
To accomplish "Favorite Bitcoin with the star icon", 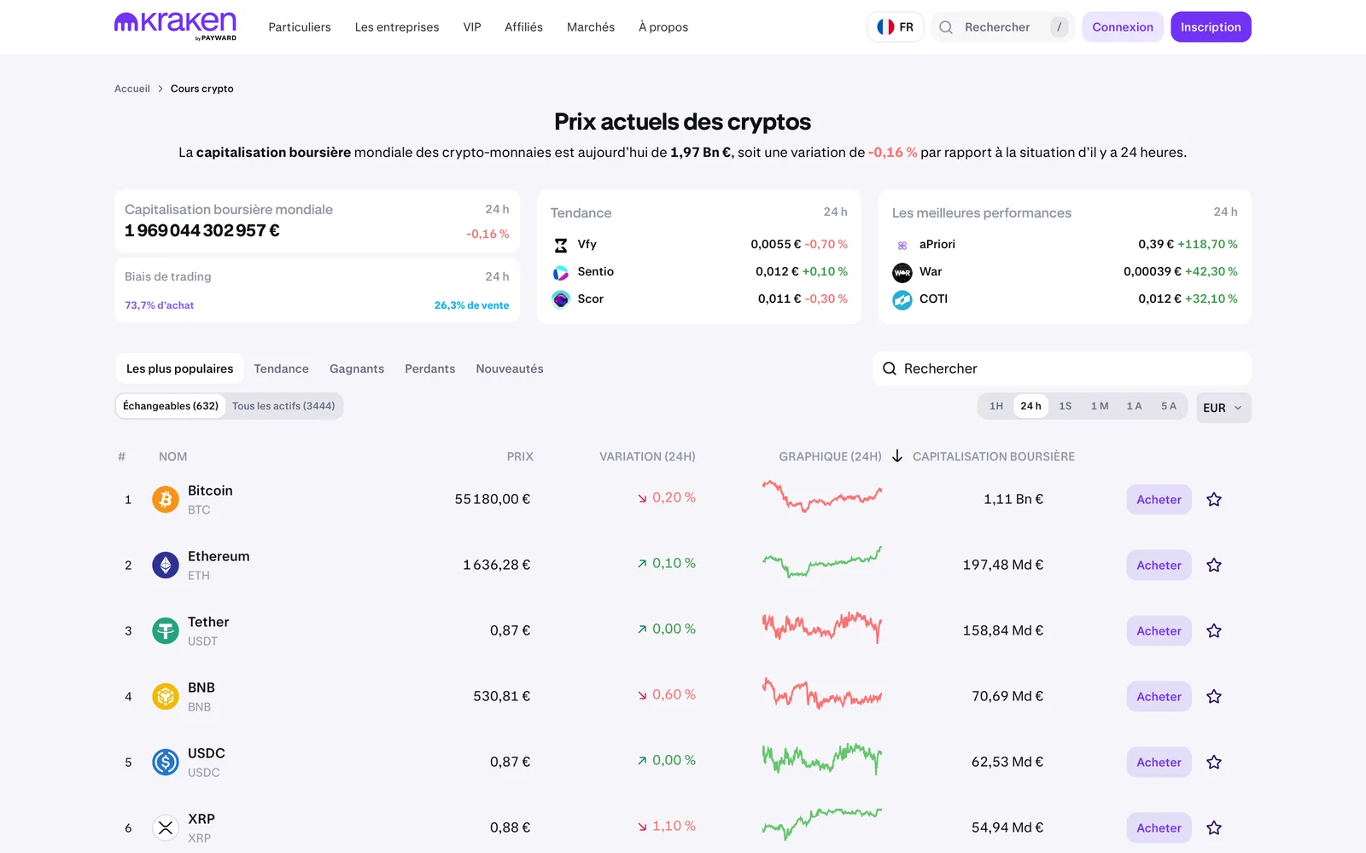I will click(x=1214, y=500).
